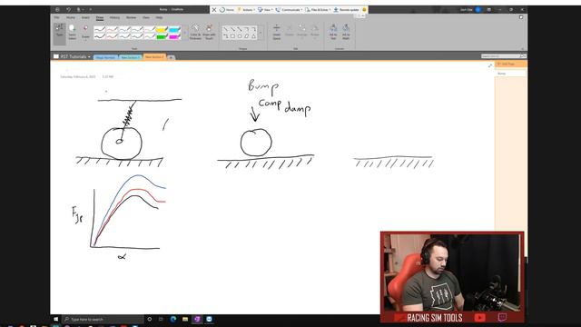The height and width of the screenshot is (327, 581).
Task: Pick the cyan highlighter pen
Action: [174, 29]
